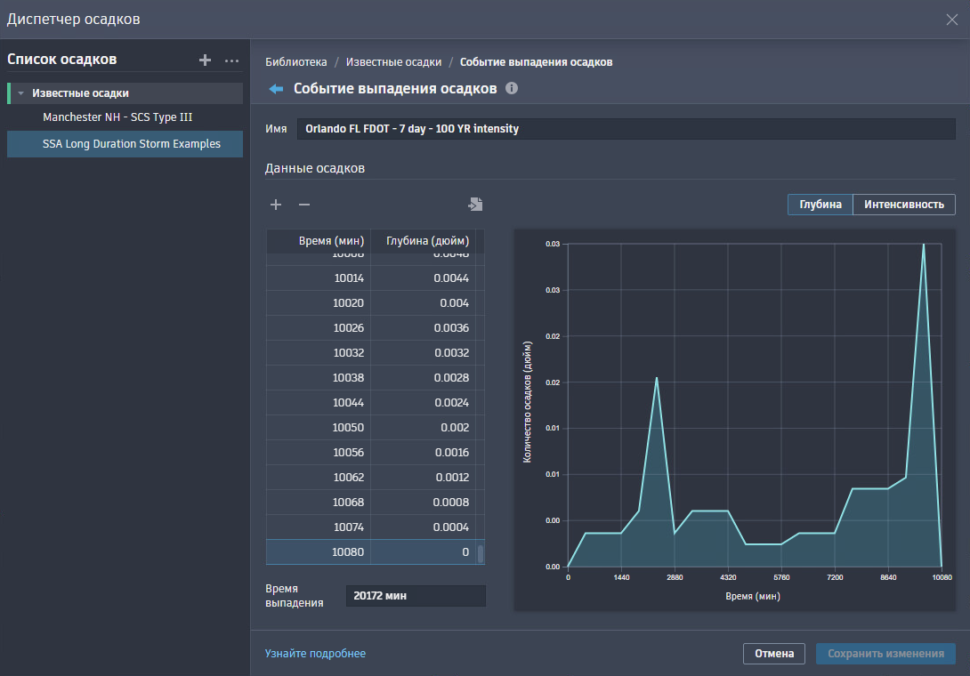This screenshot has height=676, width=970.
Task: Add a new rainfall list item
Action: tap(205, 60)
